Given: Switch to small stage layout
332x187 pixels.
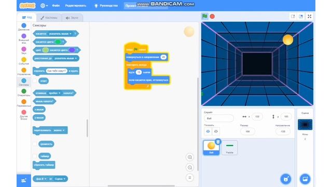Looking at the screenshot, I should (x=293, y=16).
